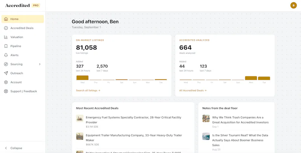301x153 pixels.
Task: Click the Notes from the deal floor heading
Action: point(220,108)
